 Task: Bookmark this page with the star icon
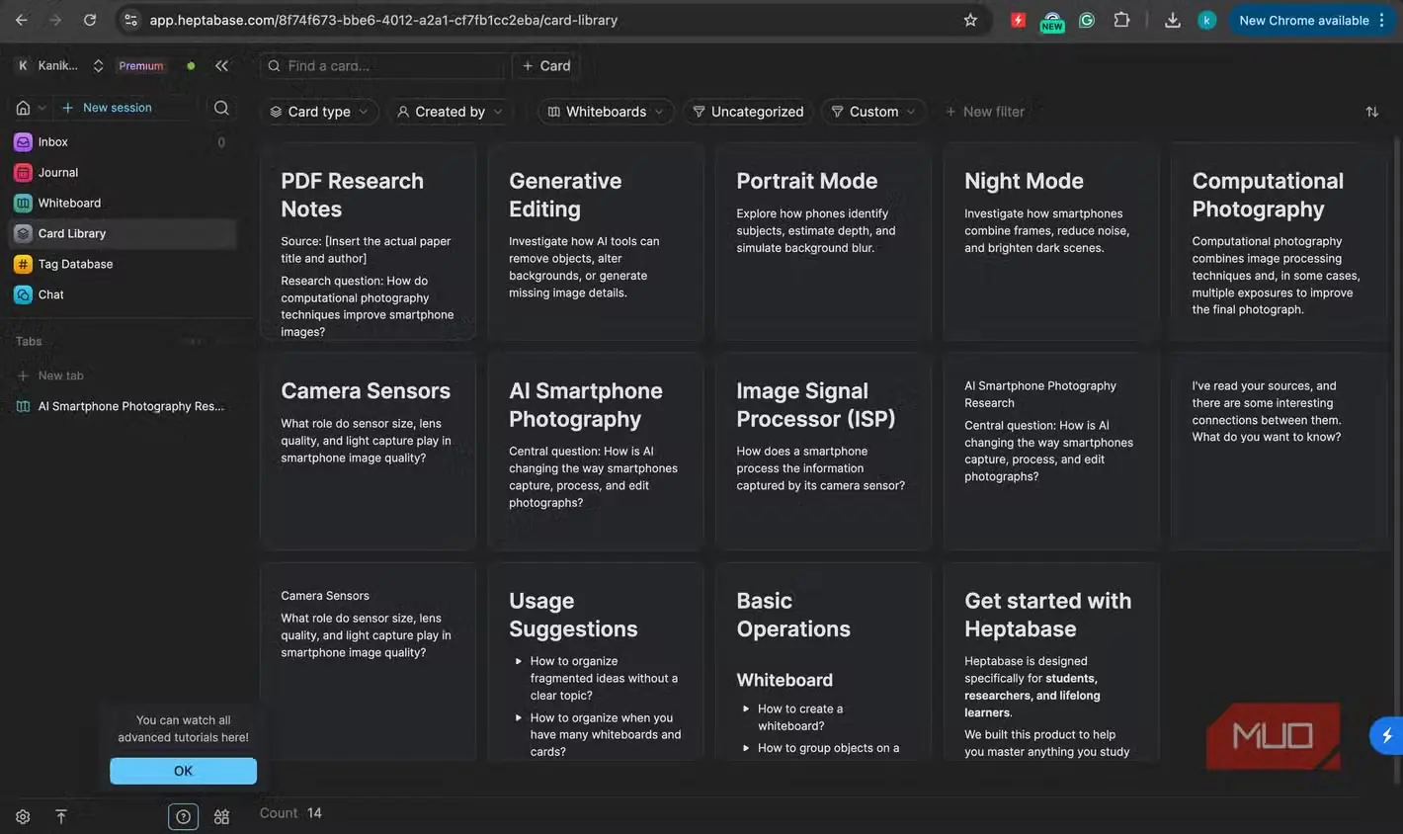(970, 20)
